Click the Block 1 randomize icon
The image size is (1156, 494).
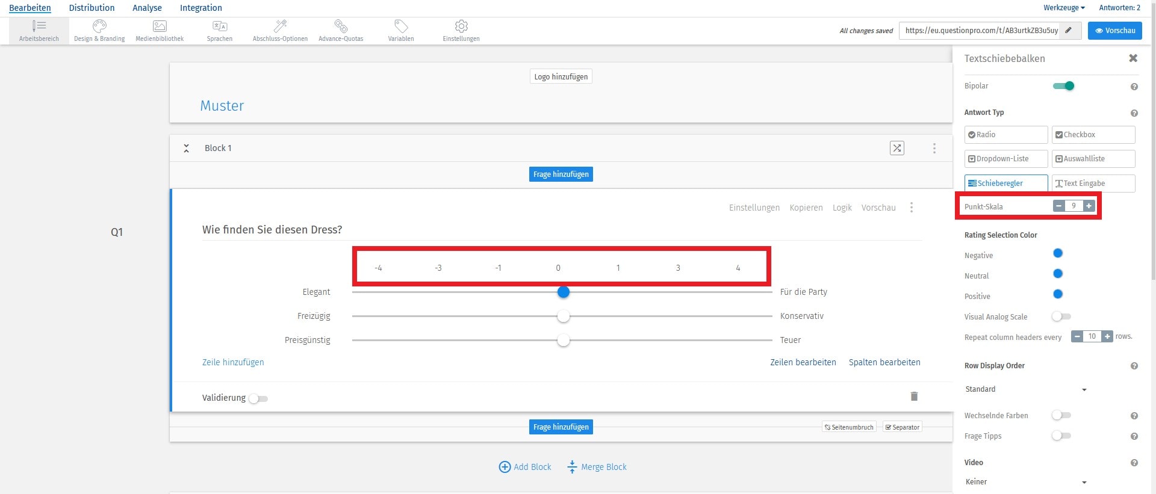point(897,148)
